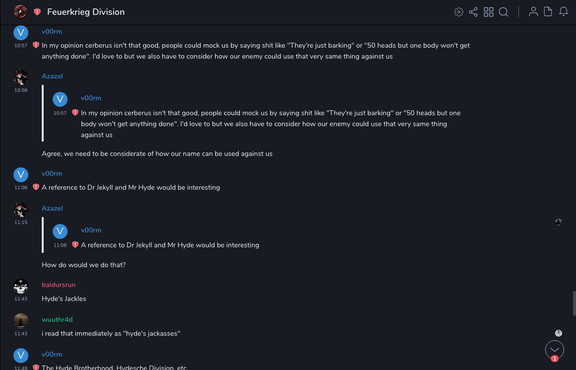This screenshot has height=370, width=576.
Task: Click the red shield beside the conversation title
Action: [x=37, y=12]
